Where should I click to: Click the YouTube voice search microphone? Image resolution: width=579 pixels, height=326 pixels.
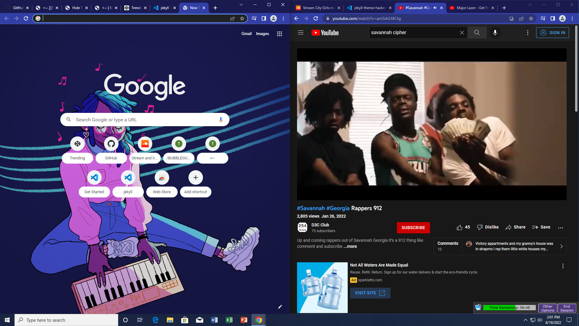495,33
